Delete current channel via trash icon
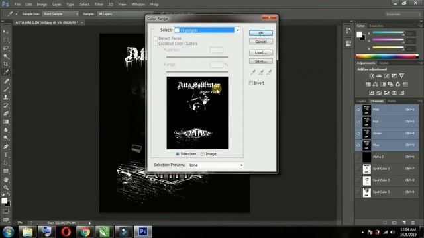 click(413, 223)
